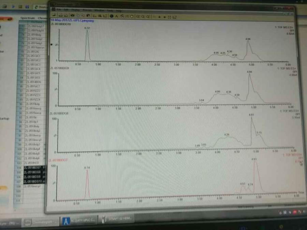Click the last icon in chromatogram toolbar
The image size is (307, 230).
click(x=174, y=17)
